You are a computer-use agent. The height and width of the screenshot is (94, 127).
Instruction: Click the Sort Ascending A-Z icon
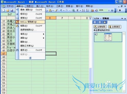83,10
